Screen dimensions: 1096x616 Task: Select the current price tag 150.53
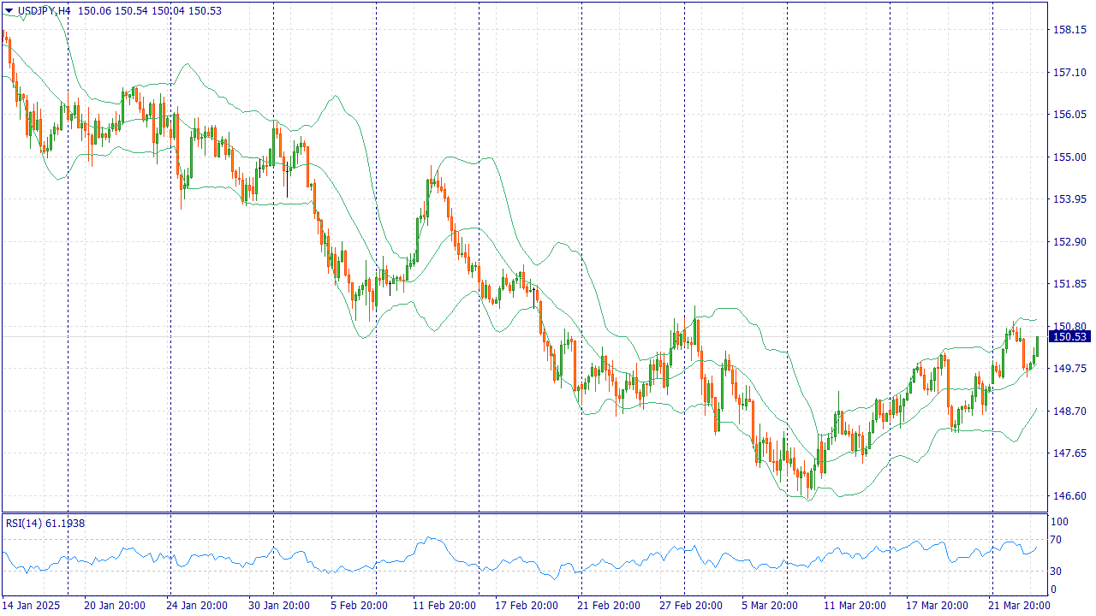pyautogui.click(x=1069, y=336)
